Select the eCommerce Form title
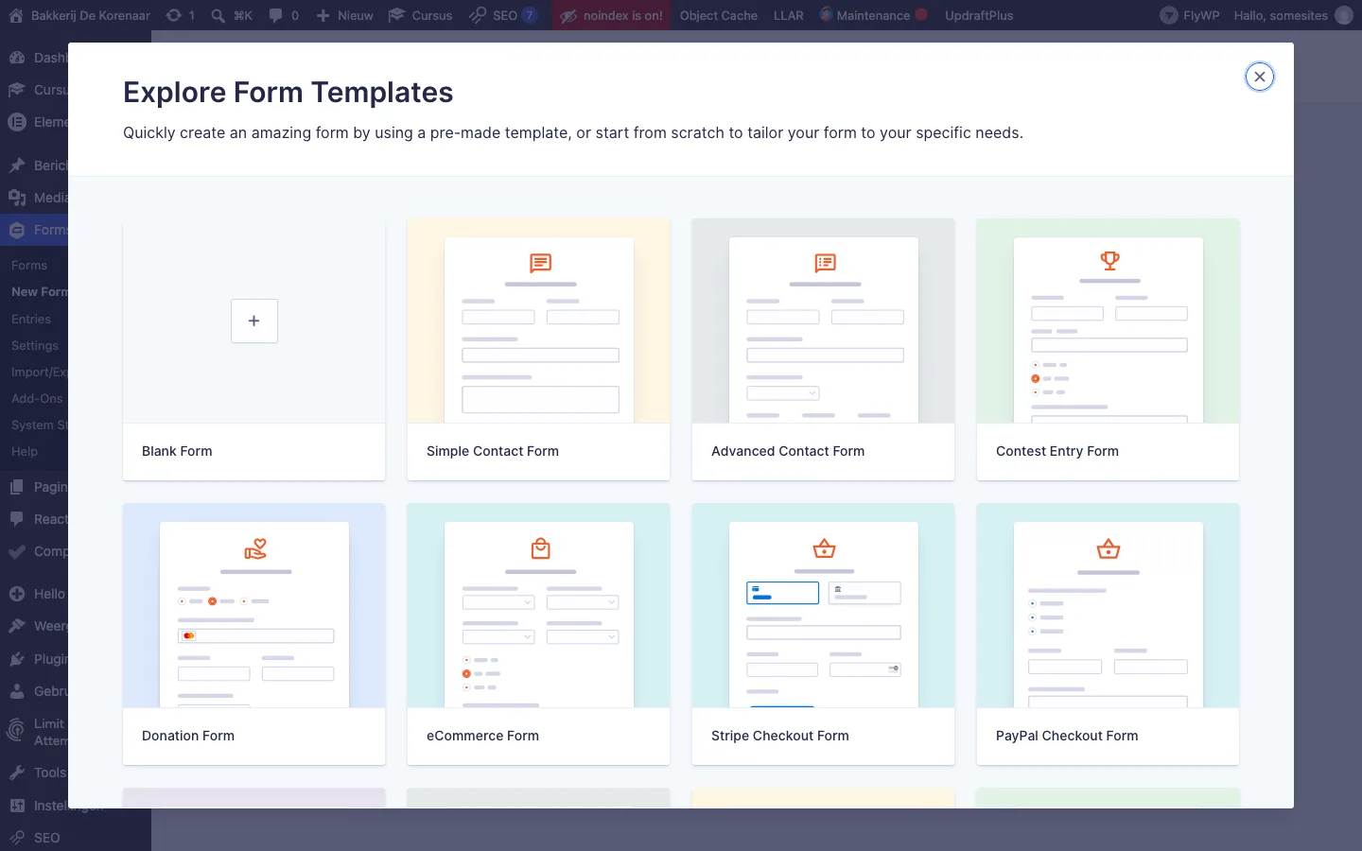Image resolution: width=1362 pixels, height=851 pixels. [x=482, y=736]
